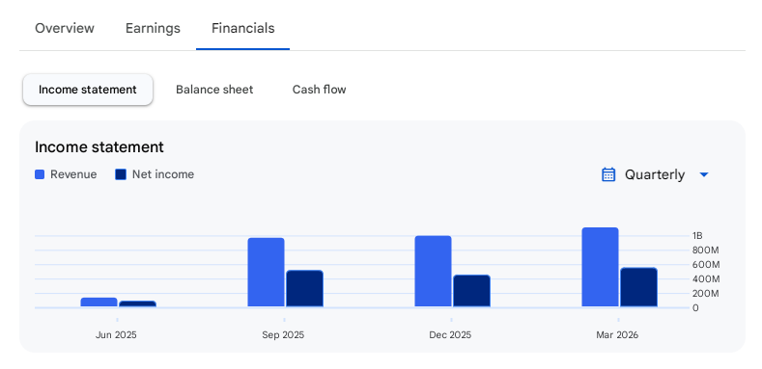Select the Sep 2025 revenue bar
This screenshot has height=369, width=762.
click(x=266, y=272)
